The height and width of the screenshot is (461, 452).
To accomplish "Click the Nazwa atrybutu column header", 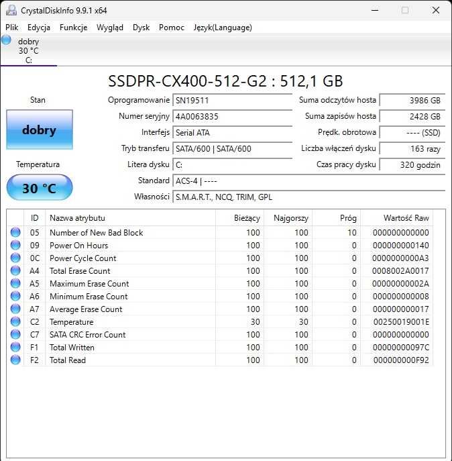I will [x=131, y=218].
